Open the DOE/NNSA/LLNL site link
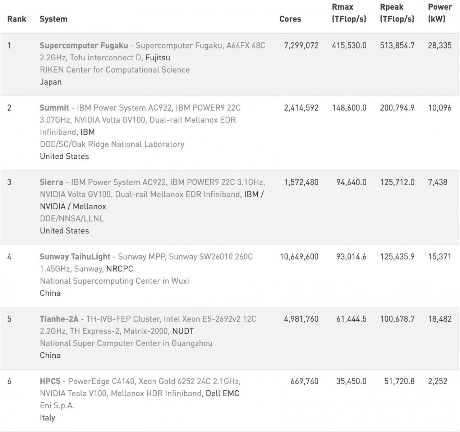 coord(72,219)
